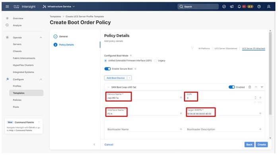The width and height of the screenshot is (278, 155).
Task: Open the user profile icon
Action: click(x=269, y=6)
